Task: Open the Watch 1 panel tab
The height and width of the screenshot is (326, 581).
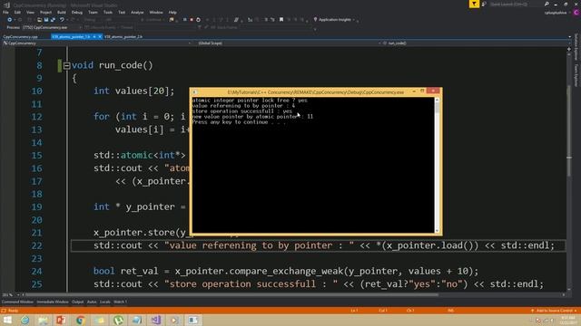Action: click(x=120, y=302)
